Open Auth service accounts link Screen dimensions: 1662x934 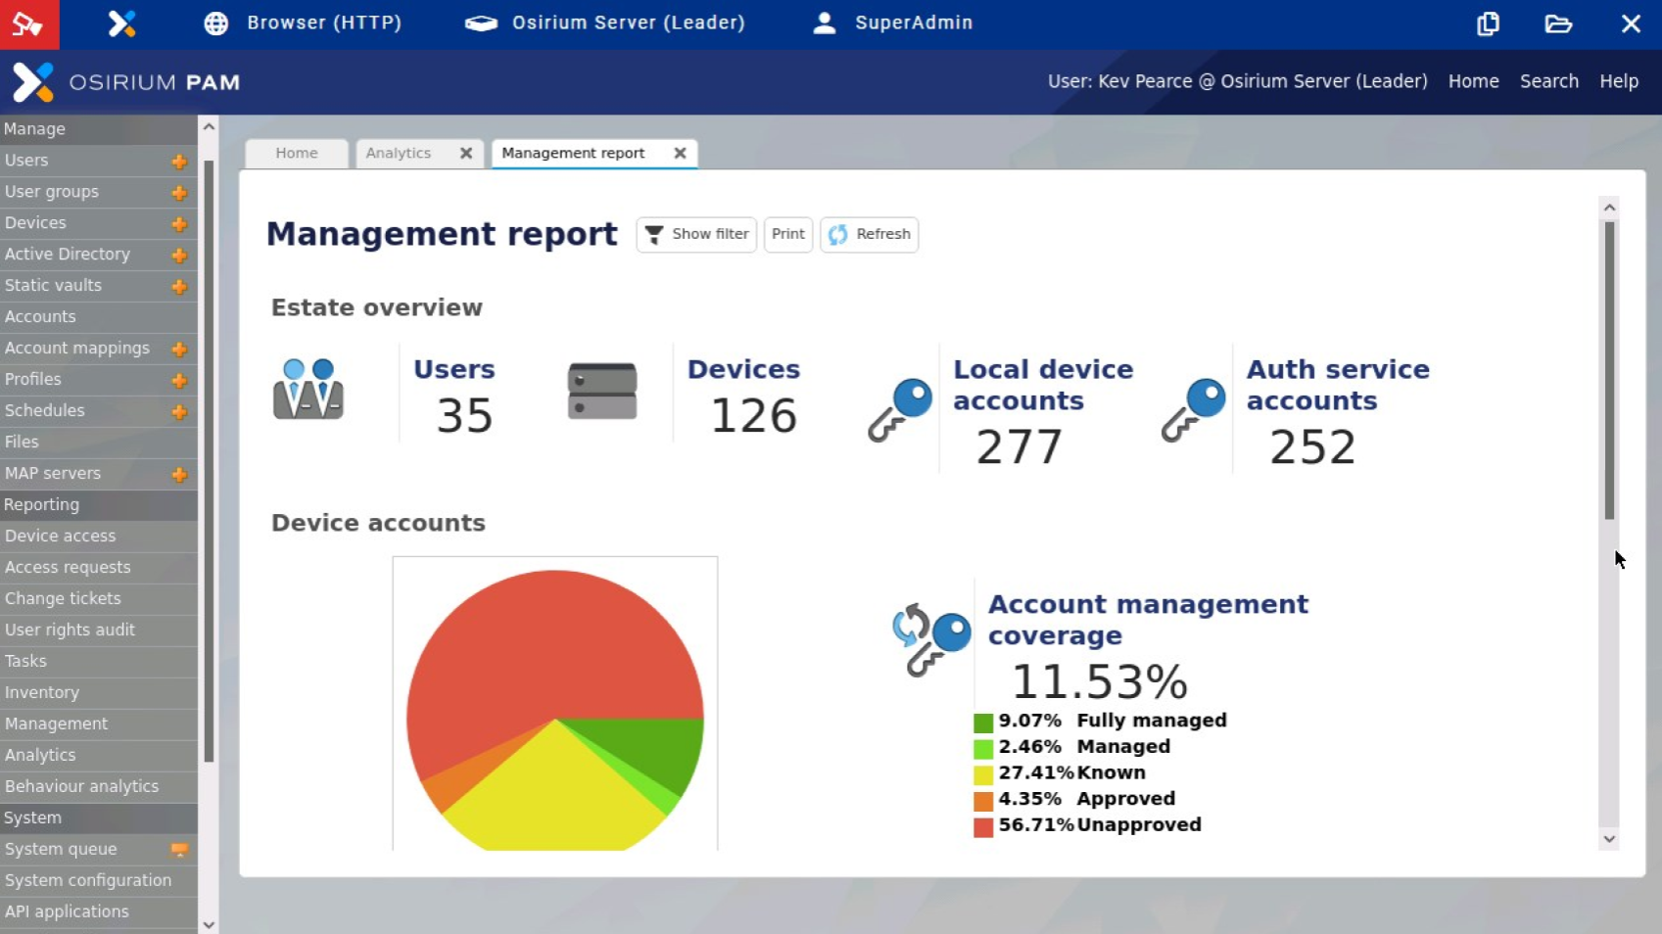point(1339,386)
